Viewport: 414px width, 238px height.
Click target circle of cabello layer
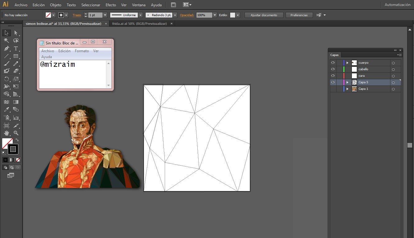[x=393, y=69]
